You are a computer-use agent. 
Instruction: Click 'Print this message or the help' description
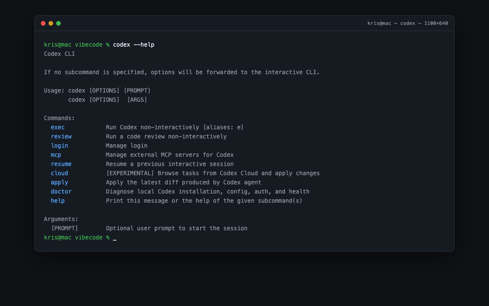pyautogui.click(x=204, y=201)
